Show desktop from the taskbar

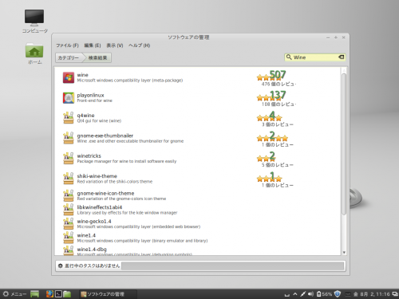34,294
